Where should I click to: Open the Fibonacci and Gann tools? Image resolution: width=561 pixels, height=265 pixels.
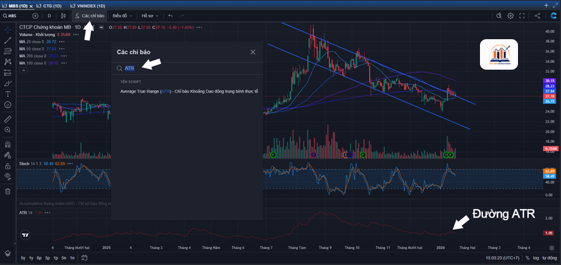click(x=7, y=51)
